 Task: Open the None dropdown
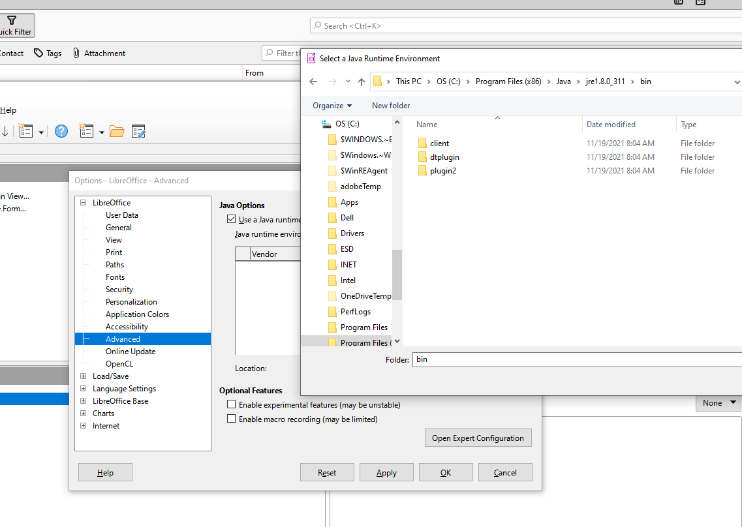[x=717, y=402]
